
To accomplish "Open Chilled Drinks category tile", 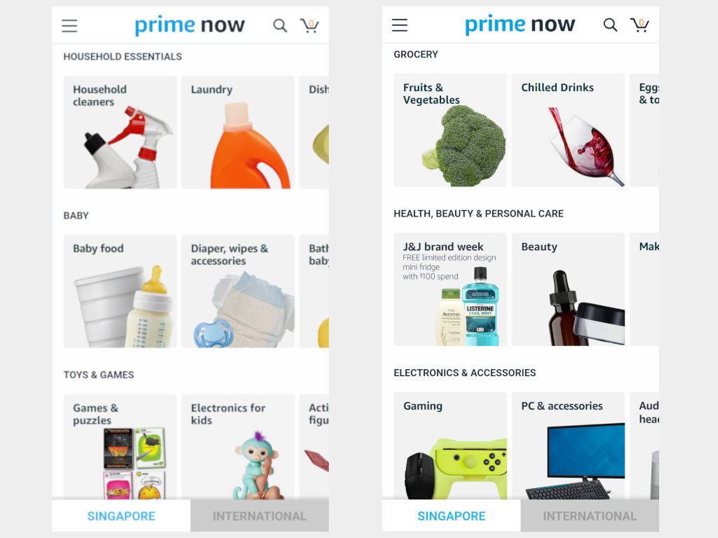I will coord(568,130).
